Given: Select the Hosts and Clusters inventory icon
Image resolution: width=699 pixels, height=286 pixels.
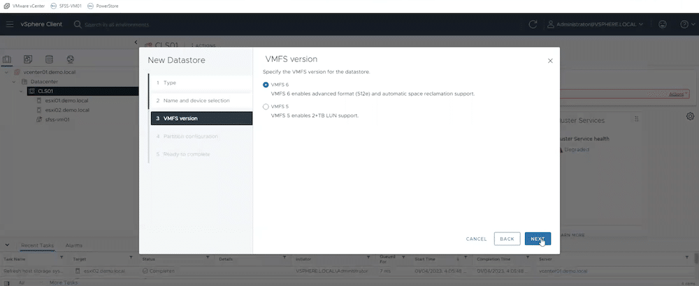Looking at the screenshot, I should [7, 59].
